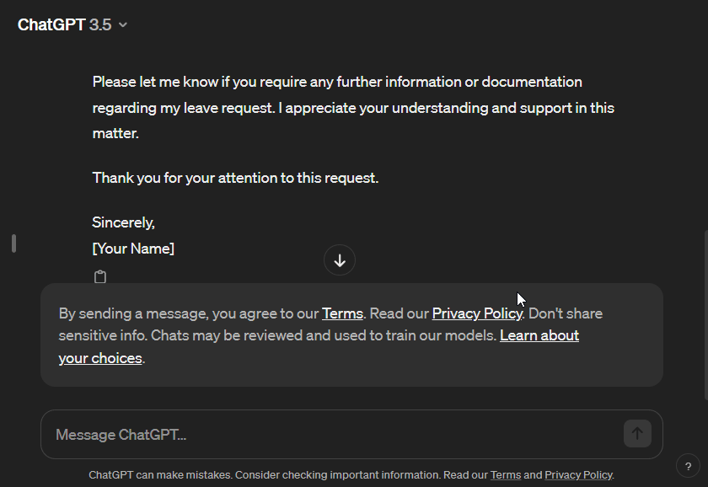Click the scroll-to-bottom down arrow button

pos(340,260)
